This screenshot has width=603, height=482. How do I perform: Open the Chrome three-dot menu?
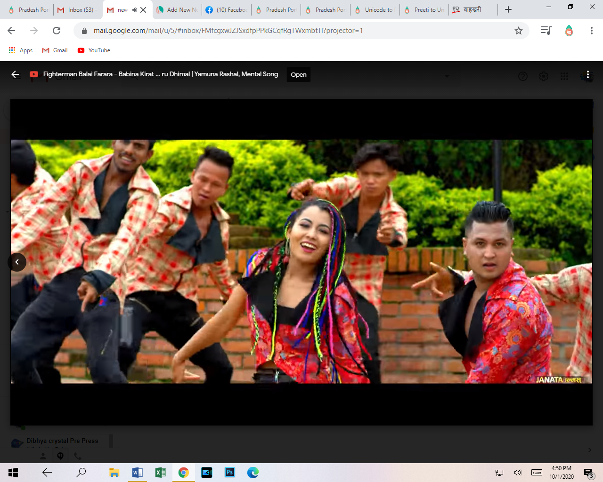click(x=591, y=31)
